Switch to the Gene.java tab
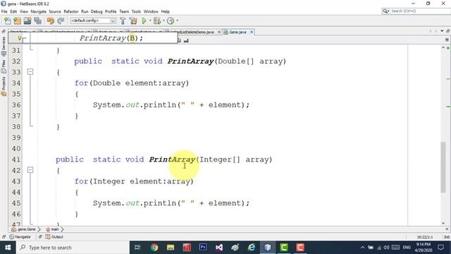Image resolution: width=451 pixels, height=254 pixels. (237, 32)
